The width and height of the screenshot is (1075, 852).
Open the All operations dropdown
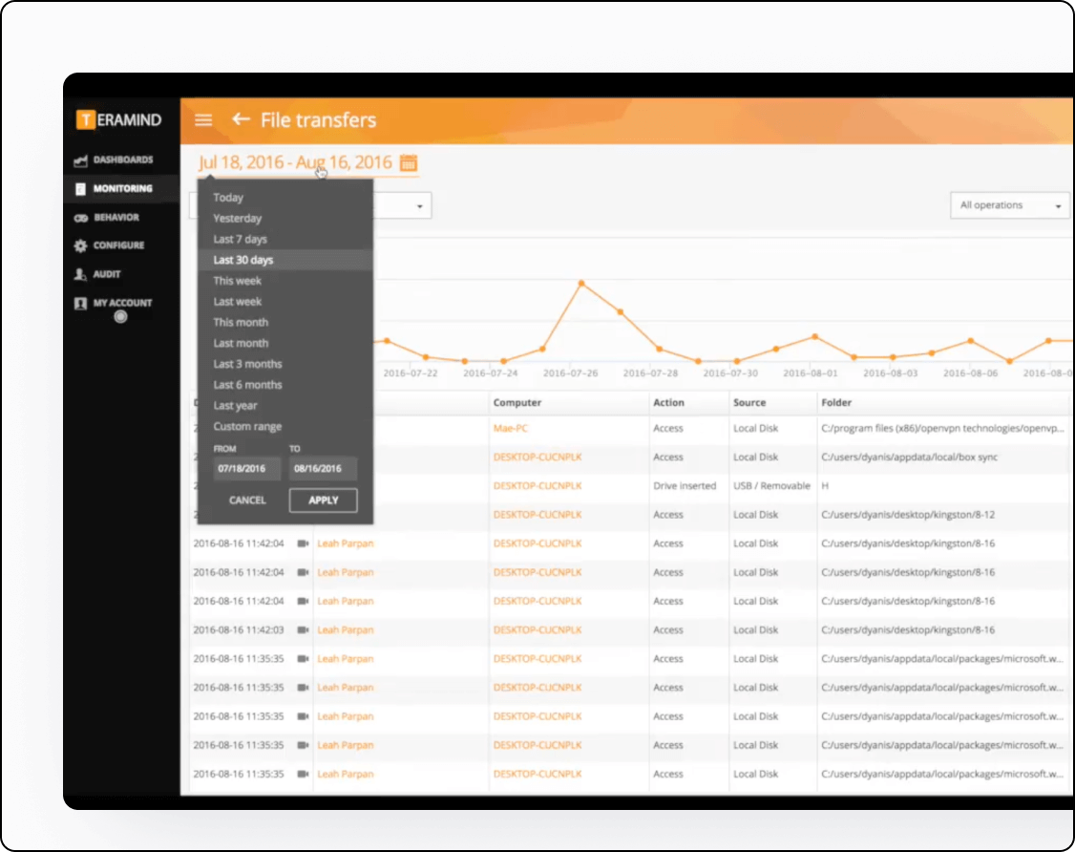pos(1008,204)
